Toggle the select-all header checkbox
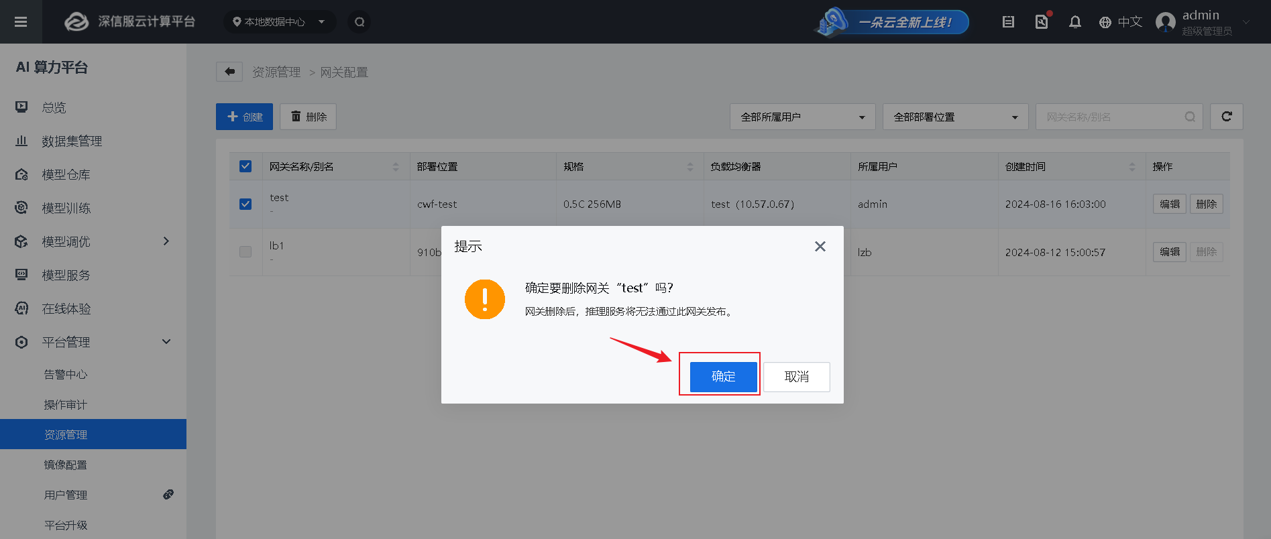This screenshot has height=539, width=1271. click(245, 166)
